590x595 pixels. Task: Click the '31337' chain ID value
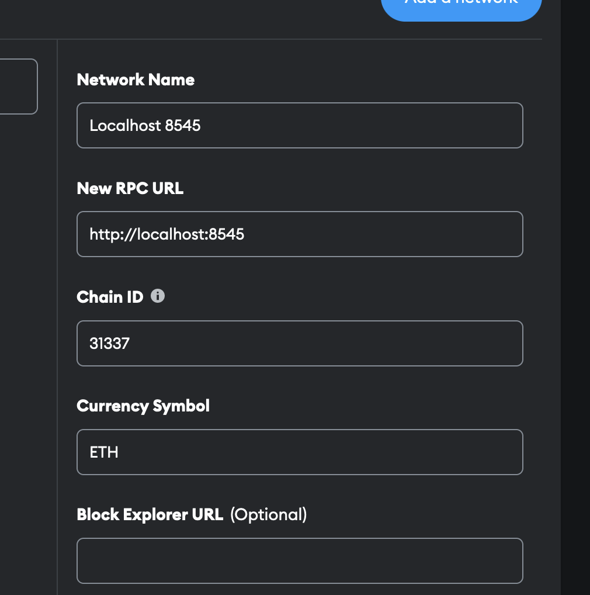pos(110,344)
